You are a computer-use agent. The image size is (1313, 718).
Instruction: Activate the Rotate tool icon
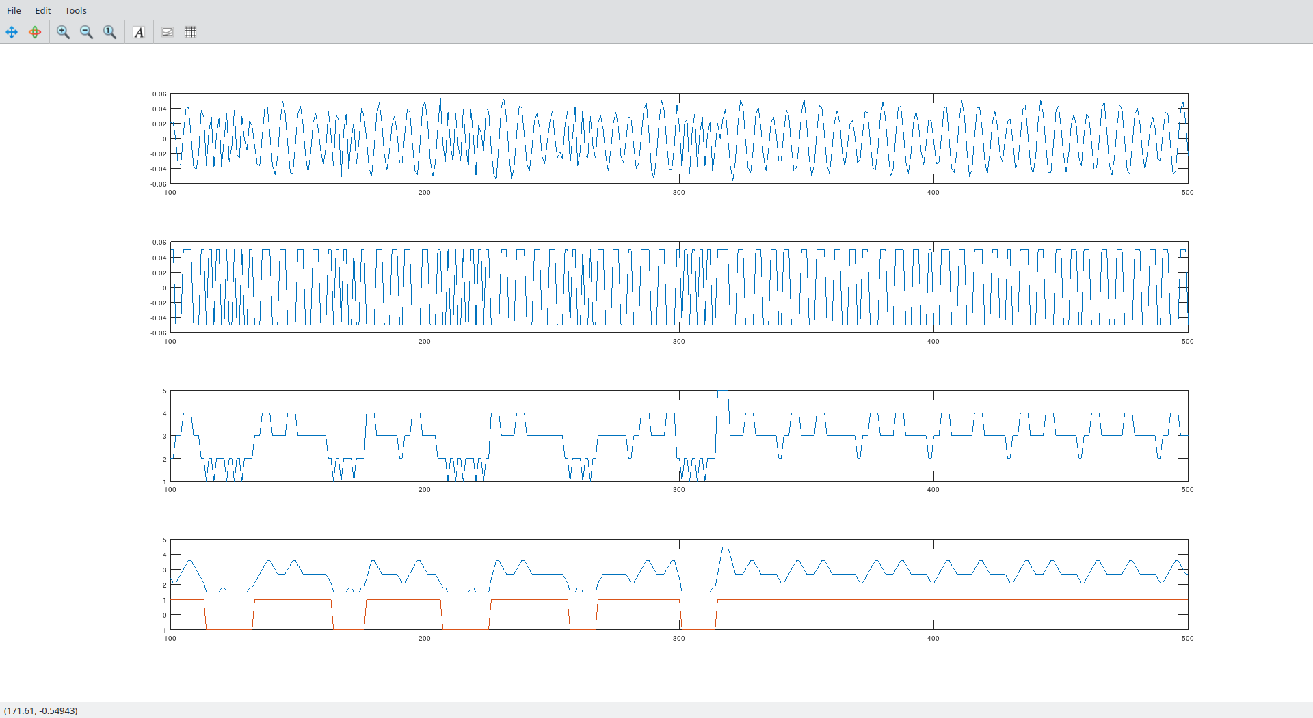(x=35, y=32)
